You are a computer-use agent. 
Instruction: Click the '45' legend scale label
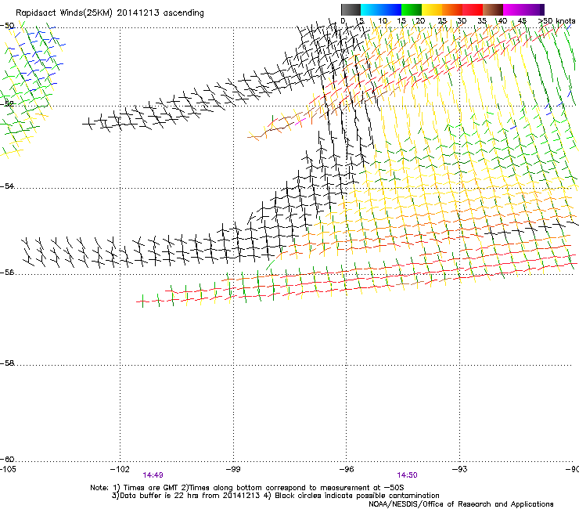[522, 21]
